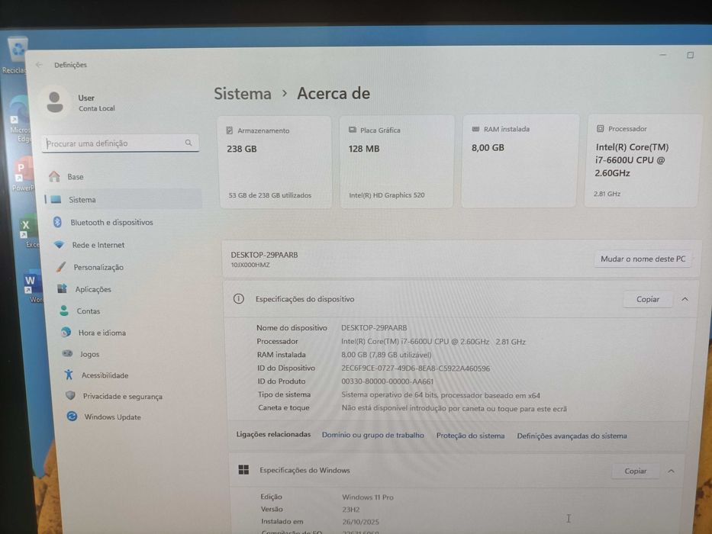
Task: Click the ID do Produto value 00330-80000
Action: pyautogui.click(x=388, y=381)
